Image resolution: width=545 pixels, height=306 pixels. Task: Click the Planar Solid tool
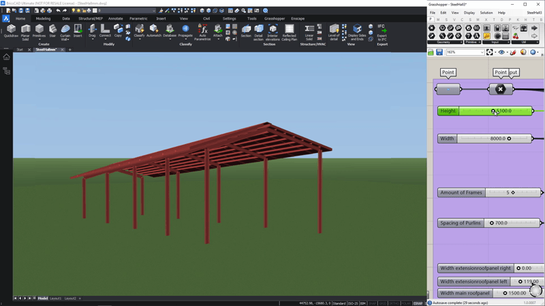click(x=25, y=33)
